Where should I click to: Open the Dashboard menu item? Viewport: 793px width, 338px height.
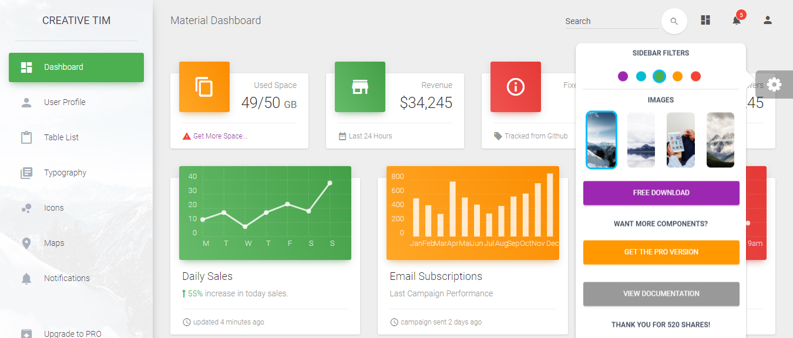point(76,67)
